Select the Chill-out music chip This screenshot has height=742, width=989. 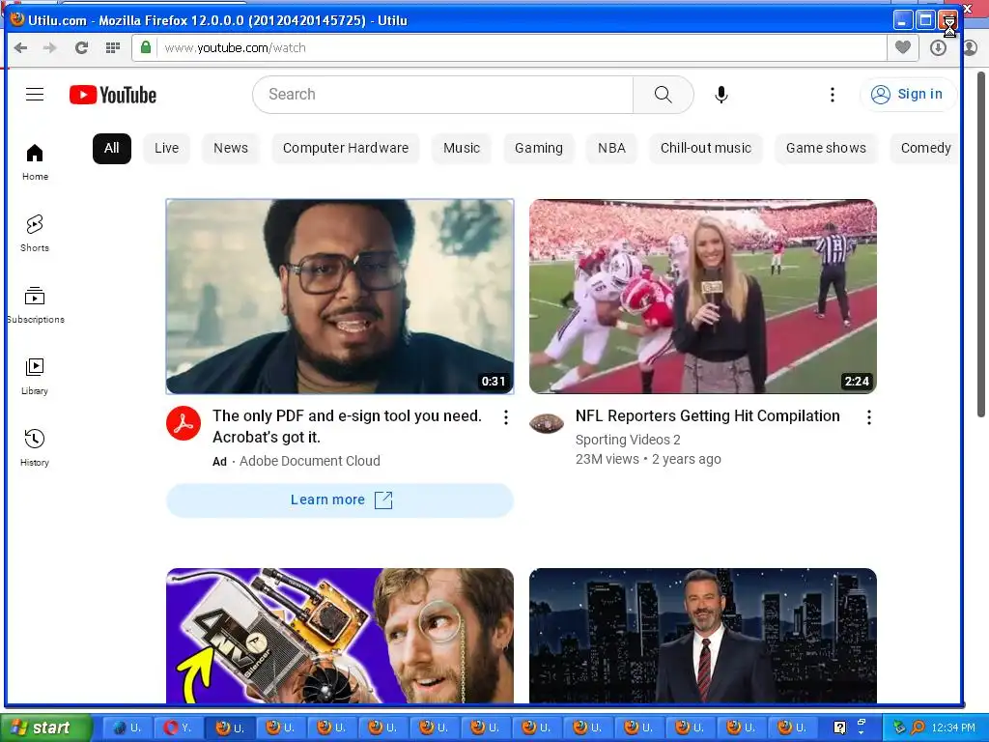706,148
